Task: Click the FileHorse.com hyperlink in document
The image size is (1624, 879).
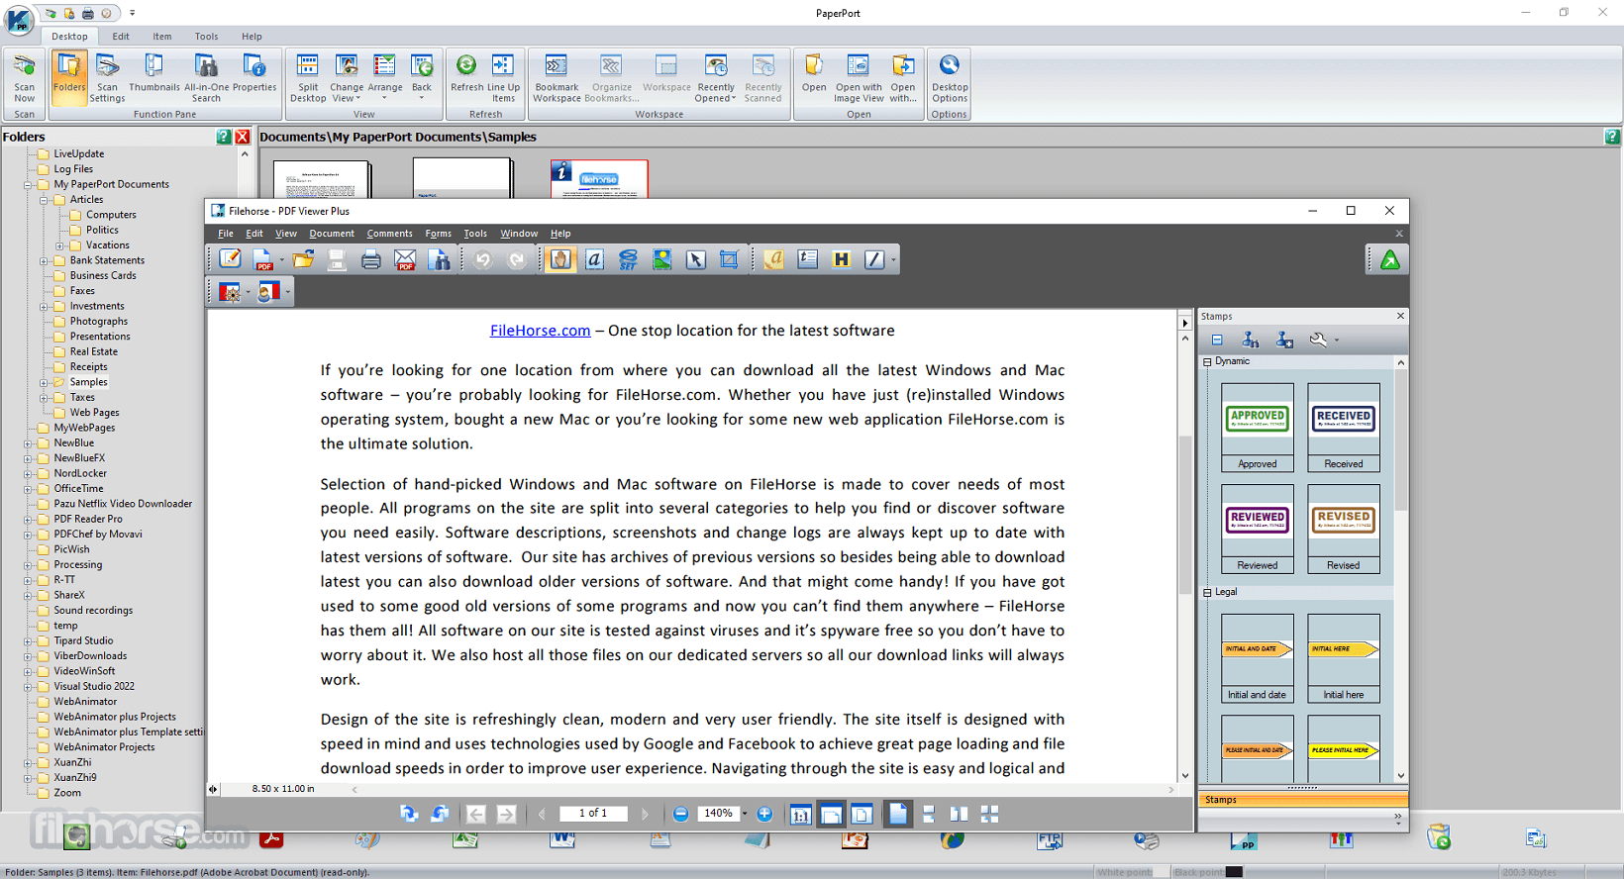Action: click(x=540, y=331)
